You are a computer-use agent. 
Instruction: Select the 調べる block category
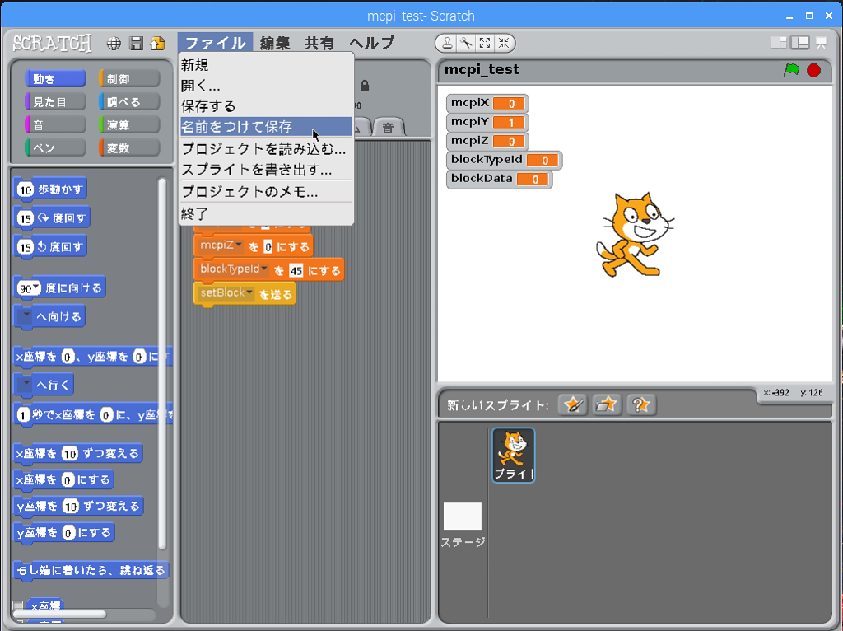129,101
